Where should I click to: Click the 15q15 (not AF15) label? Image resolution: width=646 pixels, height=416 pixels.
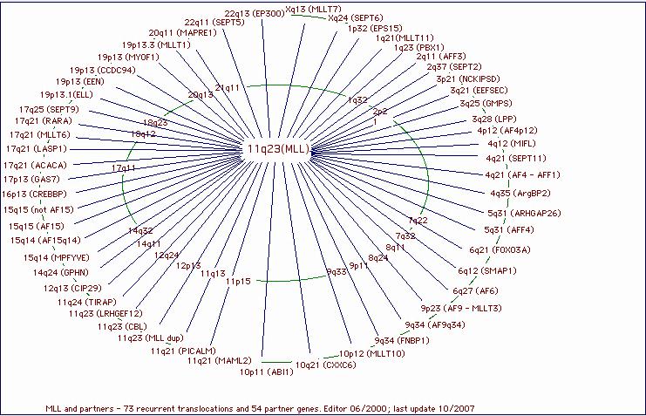click(x=38, y=210)
